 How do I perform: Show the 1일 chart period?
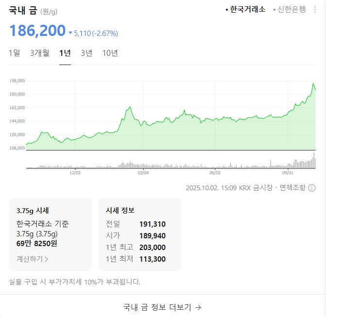[15, 53]
